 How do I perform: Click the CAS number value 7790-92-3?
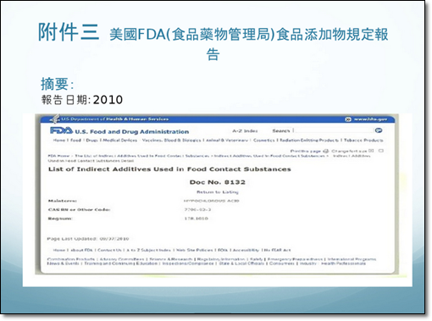coord(197,210)
